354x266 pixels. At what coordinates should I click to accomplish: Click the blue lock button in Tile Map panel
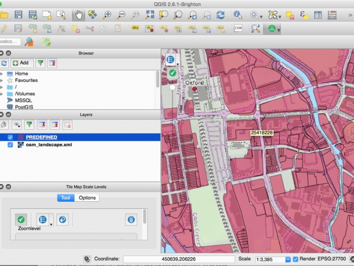[x=131, y=219]
